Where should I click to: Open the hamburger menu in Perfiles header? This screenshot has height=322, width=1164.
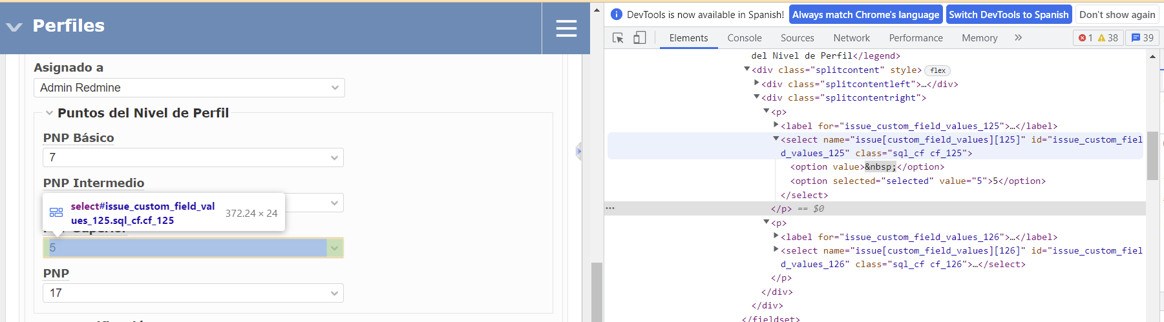(566, 28)
